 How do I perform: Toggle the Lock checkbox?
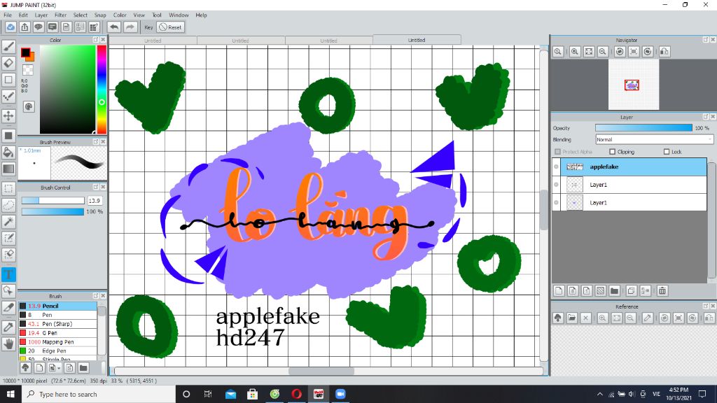(667, 152)
